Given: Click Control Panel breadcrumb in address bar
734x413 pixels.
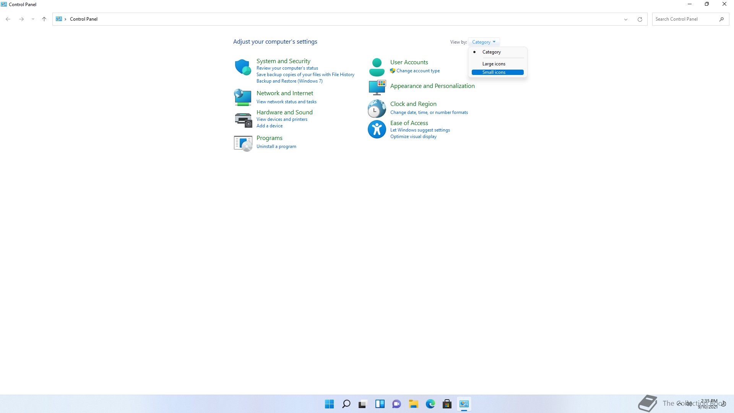Looking at the screenshot, I should coord(84,19).
